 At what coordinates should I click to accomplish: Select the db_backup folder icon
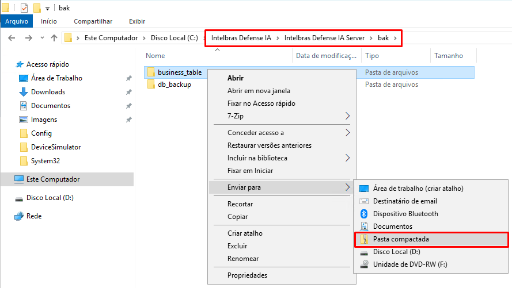151,85
